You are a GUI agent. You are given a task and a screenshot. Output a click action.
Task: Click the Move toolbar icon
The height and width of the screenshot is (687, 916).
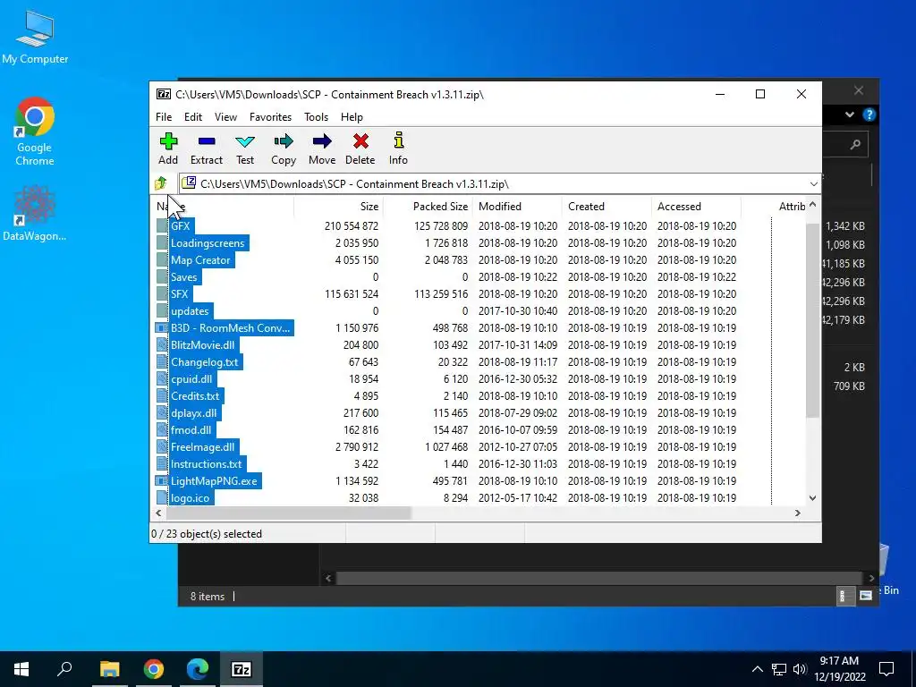pyautogui.click(x=322, y=140)
